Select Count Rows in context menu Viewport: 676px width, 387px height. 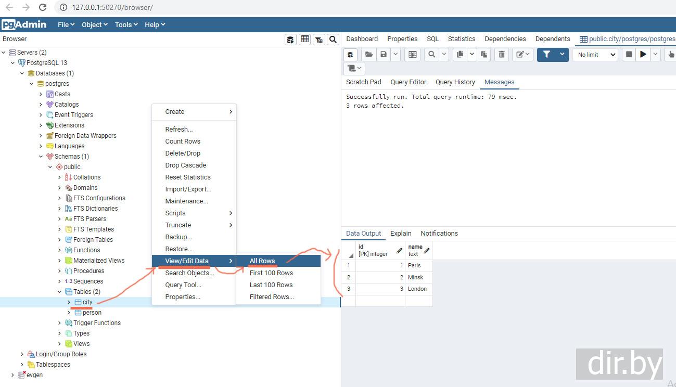(x=183, y=141)
